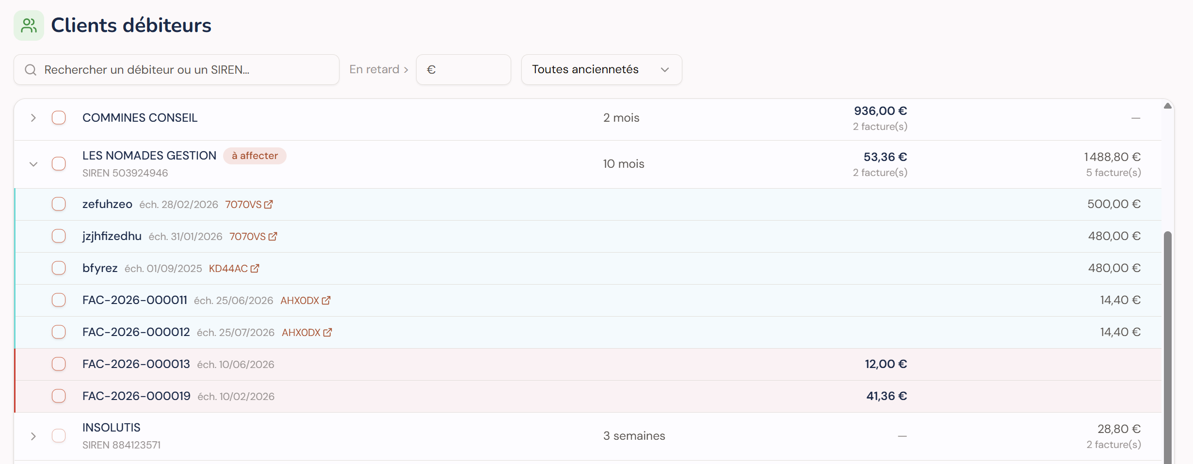Click the 12,00 € amount
Image resolution: width=1193 pixels, height=464 pixels.
coord(886,364)
